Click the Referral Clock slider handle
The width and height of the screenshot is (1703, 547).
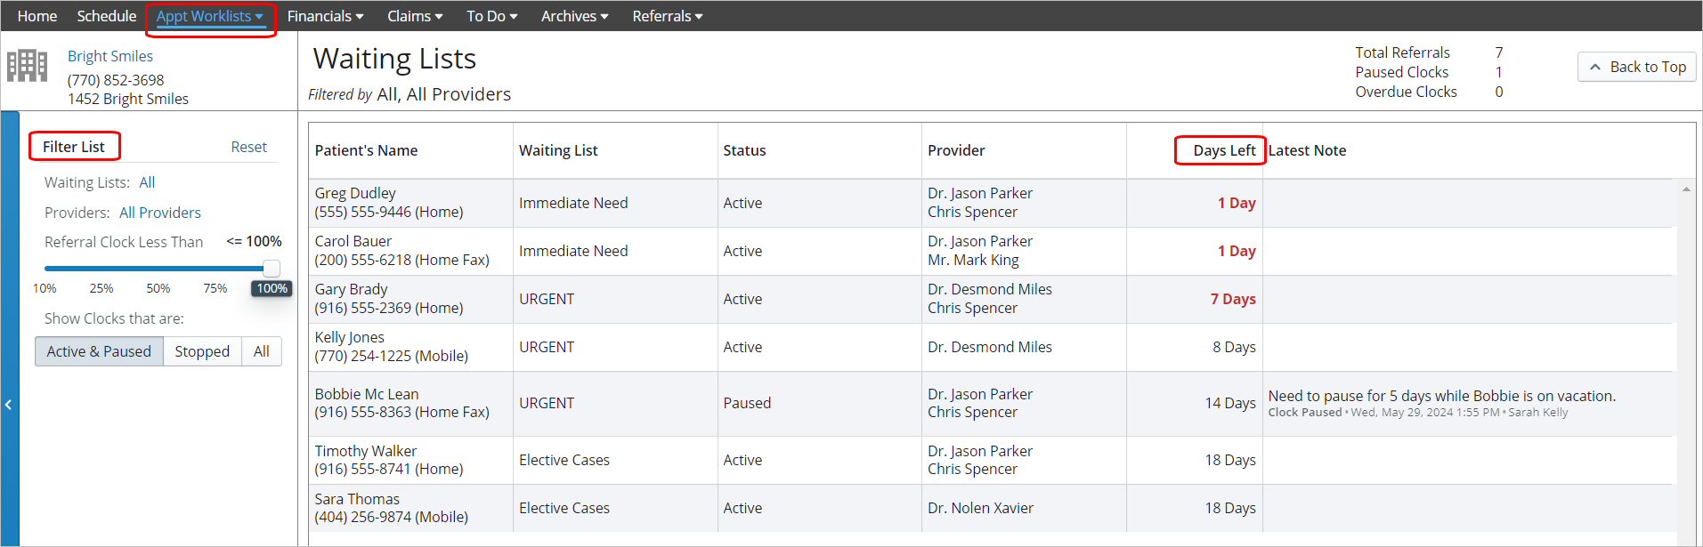(x=272, y=268)
